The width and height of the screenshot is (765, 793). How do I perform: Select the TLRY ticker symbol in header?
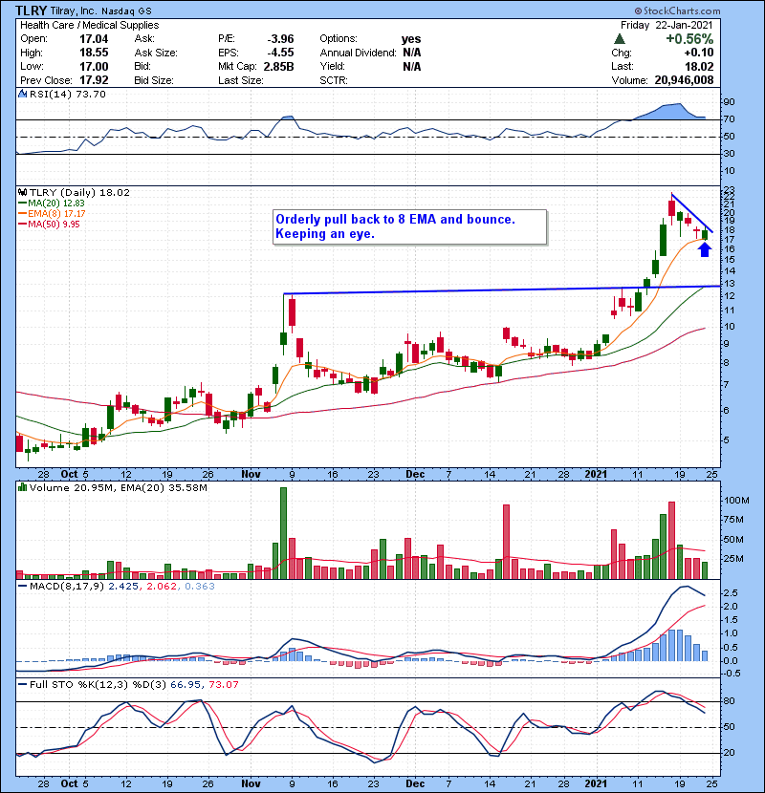point(31,11)
